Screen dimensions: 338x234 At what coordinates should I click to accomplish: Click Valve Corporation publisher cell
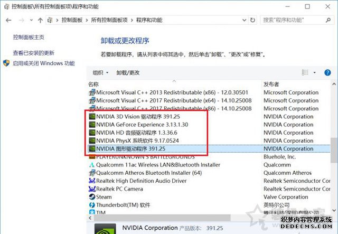point(286,197)
